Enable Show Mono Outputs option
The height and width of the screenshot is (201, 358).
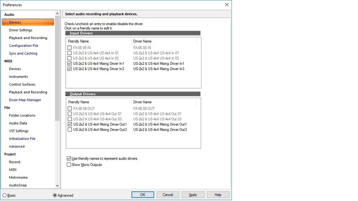pyautogui.click(x=69, y=165)
